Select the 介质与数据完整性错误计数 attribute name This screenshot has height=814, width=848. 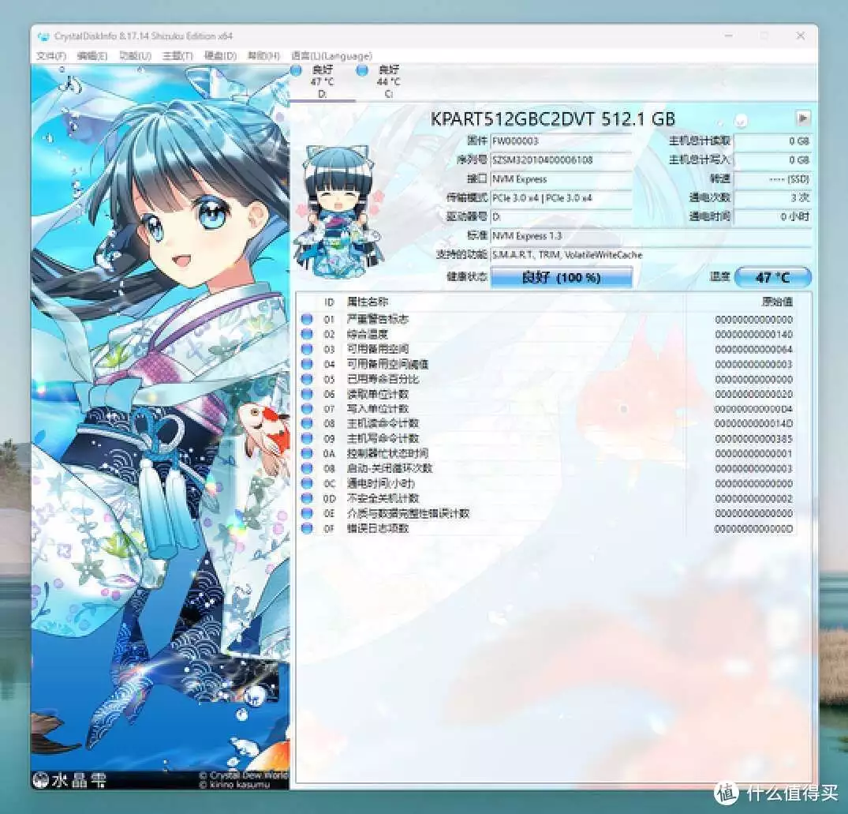[408, 512]
